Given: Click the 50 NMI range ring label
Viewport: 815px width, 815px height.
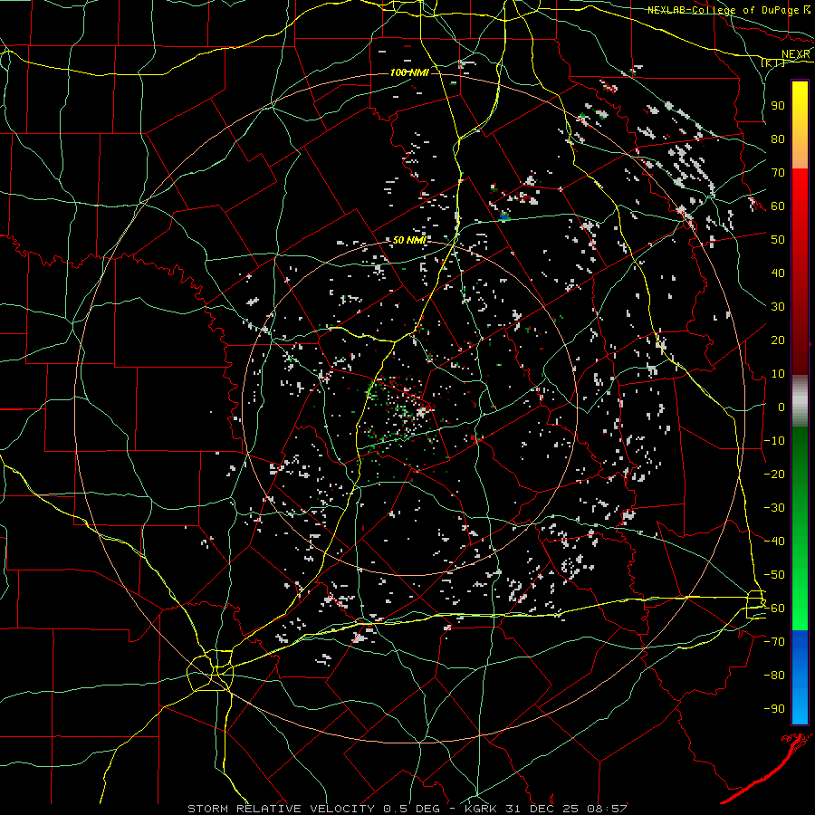Looking at the screenshot, I should (x=409, y=240).
